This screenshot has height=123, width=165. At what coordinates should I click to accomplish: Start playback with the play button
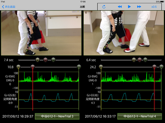coord(129,7)
